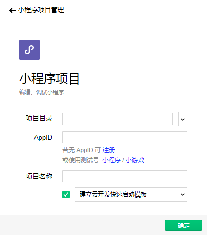Screen dimensions: 207x235
Task: Focus the 项目目录 directory input box
Action: click(118, 119)
